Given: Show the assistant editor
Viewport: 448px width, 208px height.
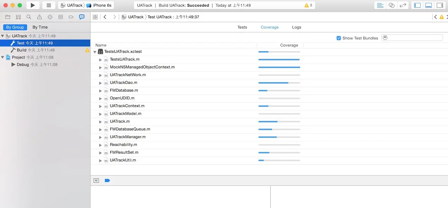Looking at the screenshot, I should pos(392,5).
